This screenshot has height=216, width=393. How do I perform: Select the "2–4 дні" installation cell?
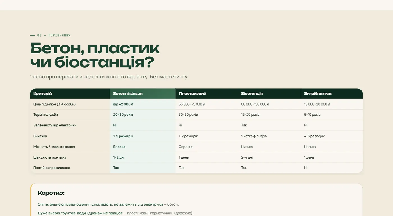pos(247,157)
